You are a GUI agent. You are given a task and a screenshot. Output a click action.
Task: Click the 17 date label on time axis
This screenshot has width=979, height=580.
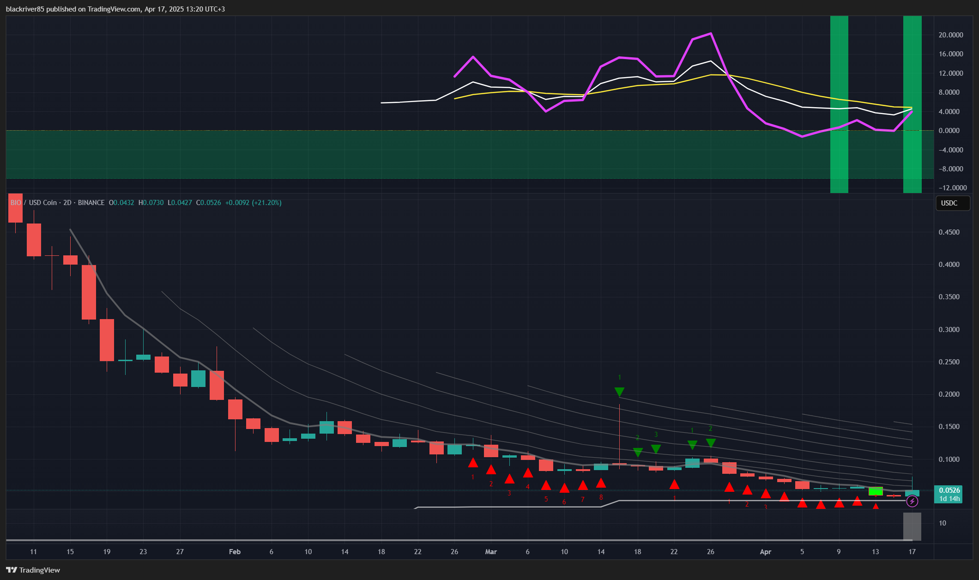pos(912,552)
